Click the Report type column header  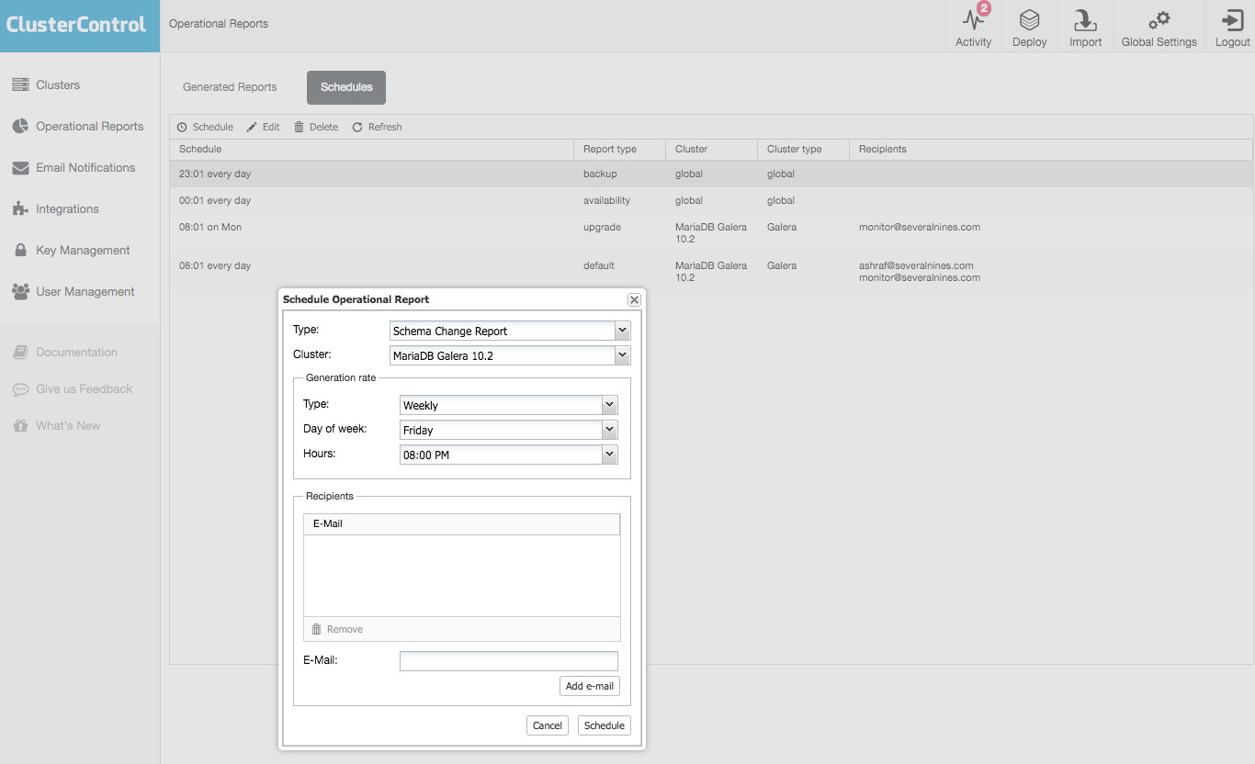point(619,149)
